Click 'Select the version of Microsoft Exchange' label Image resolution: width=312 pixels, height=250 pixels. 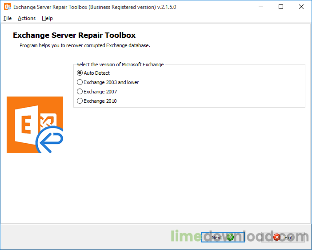pyautogui.click(x=120, y=65)
